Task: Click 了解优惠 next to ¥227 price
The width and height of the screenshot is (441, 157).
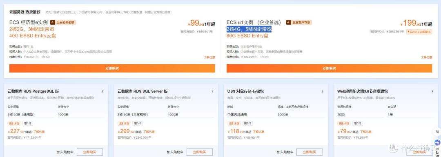Action: [x=39, y=131]
